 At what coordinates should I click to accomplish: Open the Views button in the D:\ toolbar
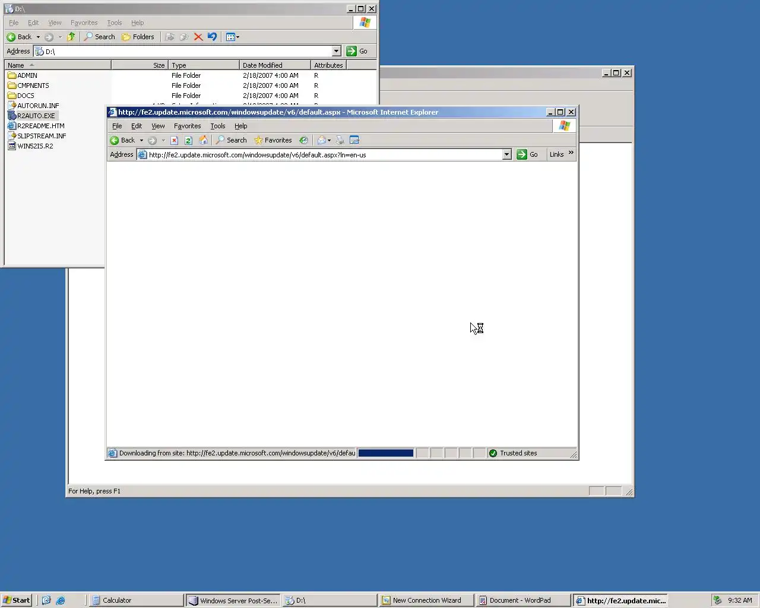pyautogui.click(x=232, y=37)
